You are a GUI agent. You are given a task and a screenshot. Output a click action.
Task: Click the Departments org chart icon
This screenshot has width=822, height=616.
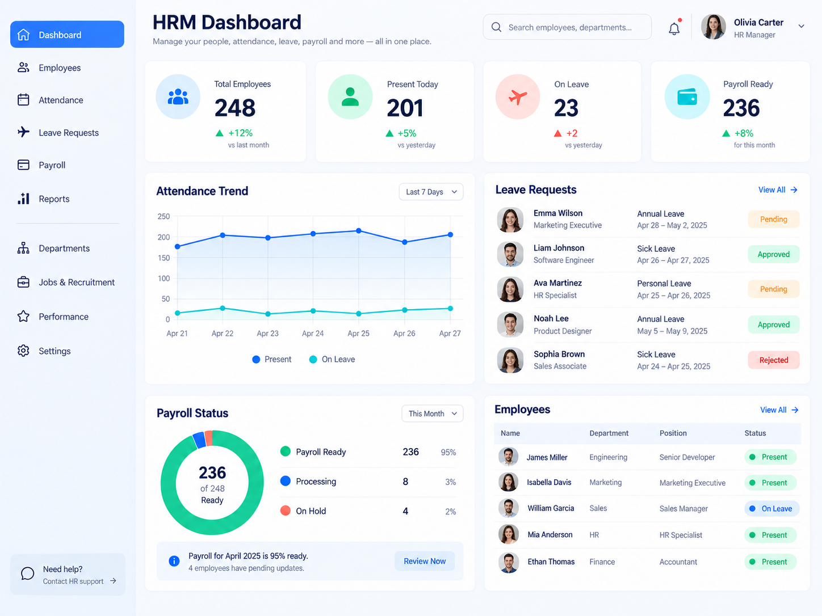pos(23,248)
